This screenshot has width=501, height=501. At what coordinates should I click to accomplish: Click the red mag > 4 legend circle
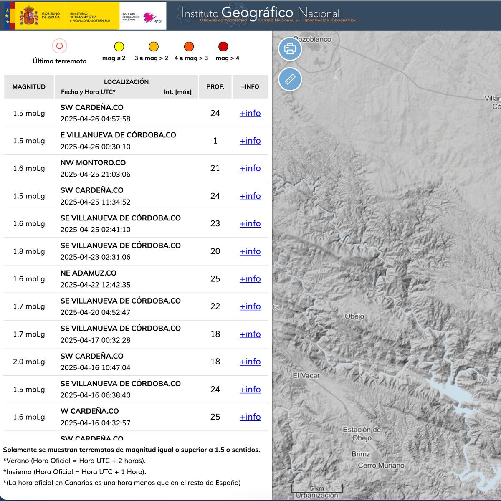tap(223, 46)
